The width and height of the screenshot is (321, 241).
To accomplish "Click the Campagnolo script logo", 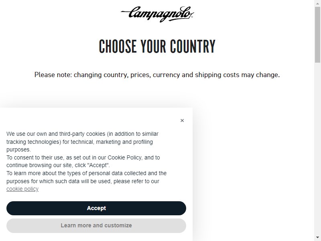I will (157, 14).
